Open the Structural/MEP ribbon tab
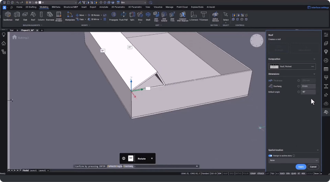Image resolution: width=330 pixels, height=182 pixels. point(70,7)
